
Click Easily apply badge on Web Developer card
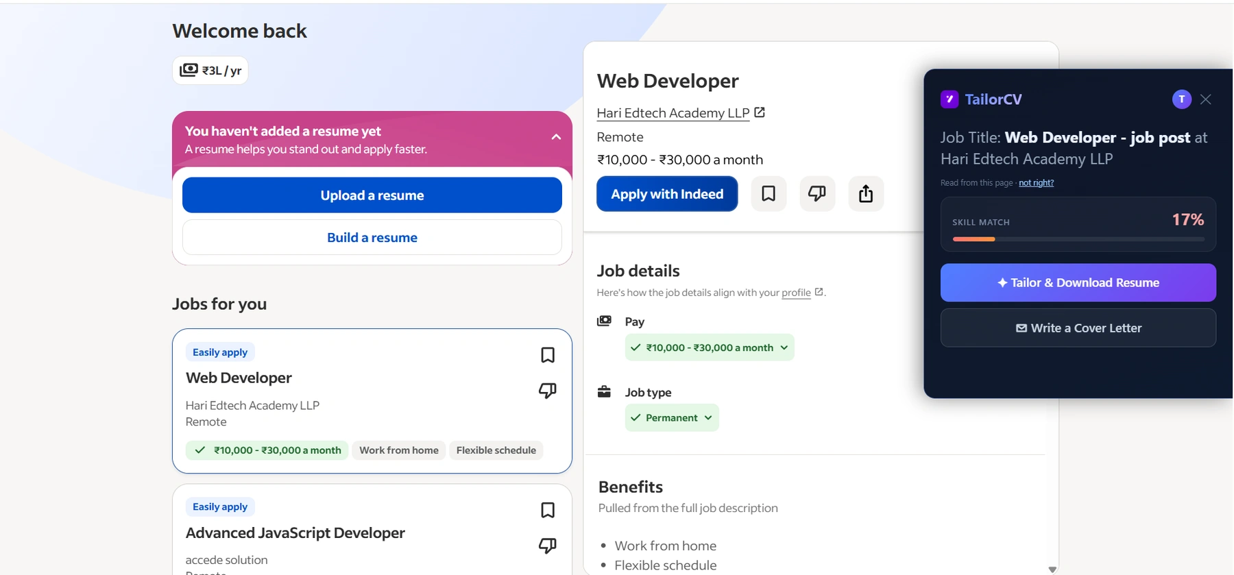(x=220, y=352)
